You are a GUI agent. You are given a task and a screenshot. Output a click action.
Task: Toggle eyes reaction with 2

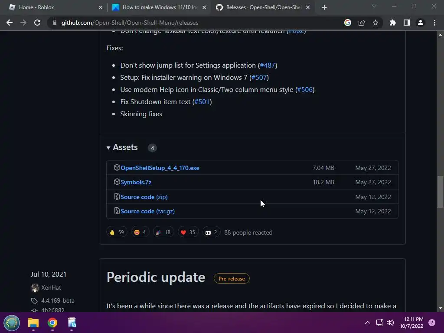point(211,232)
